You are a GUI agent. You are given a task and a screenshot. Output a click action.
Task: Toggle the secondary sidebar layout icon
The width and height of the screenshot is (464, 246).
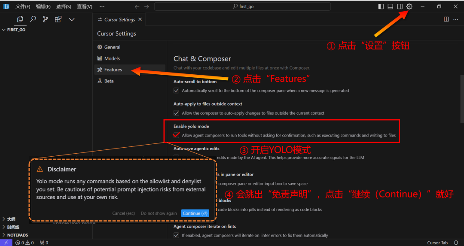[x=400, y=6]
